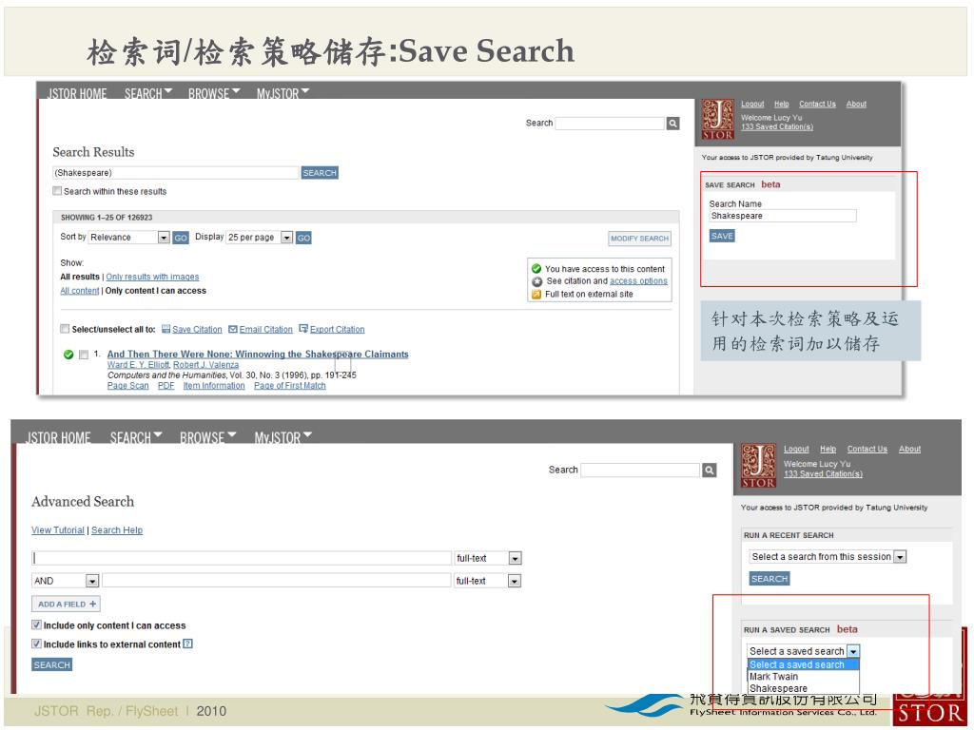The height and width of the screenshot is (730, 974).
Task: Click SEARCH button under Run a Recent Search
Action: (769, 579)
